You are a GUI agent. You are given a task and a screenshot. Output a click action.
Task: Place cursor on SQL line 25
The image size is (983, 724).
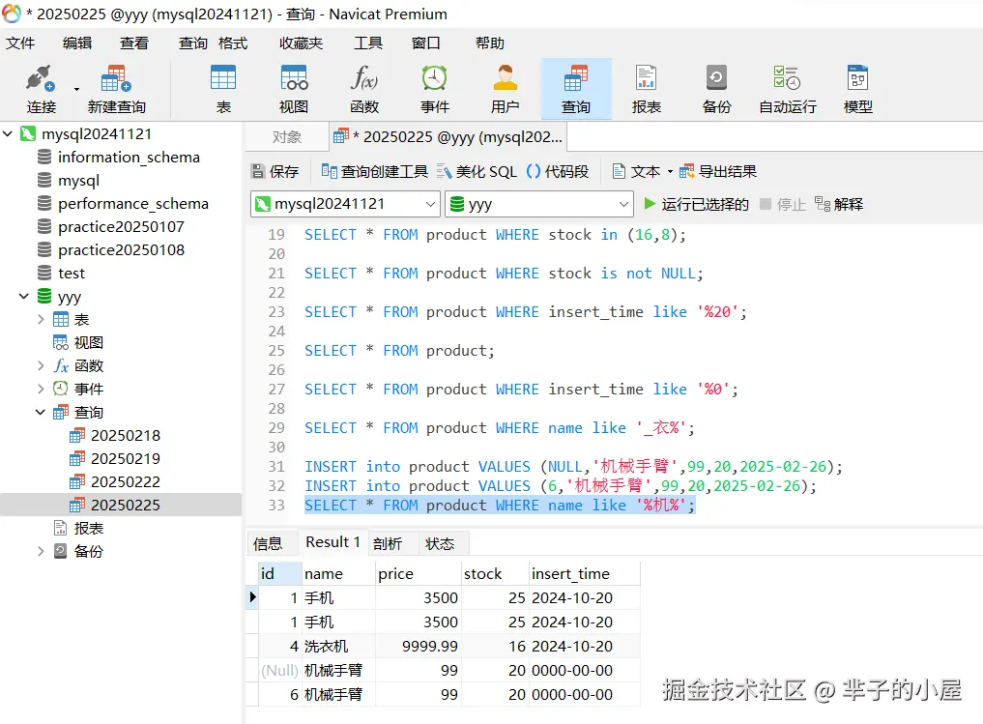pyautogui.click(x=399, y=351)
